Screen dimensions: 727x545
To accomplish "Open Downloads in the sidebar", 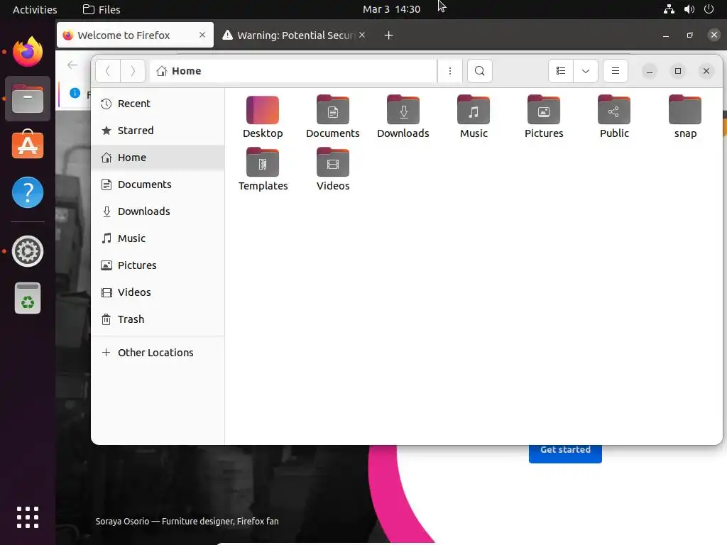I will pos(158,211).
